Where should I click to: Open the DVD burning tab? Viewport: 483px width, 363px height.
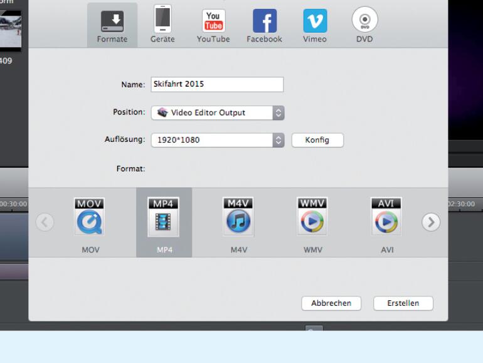(x=364, y=25)
